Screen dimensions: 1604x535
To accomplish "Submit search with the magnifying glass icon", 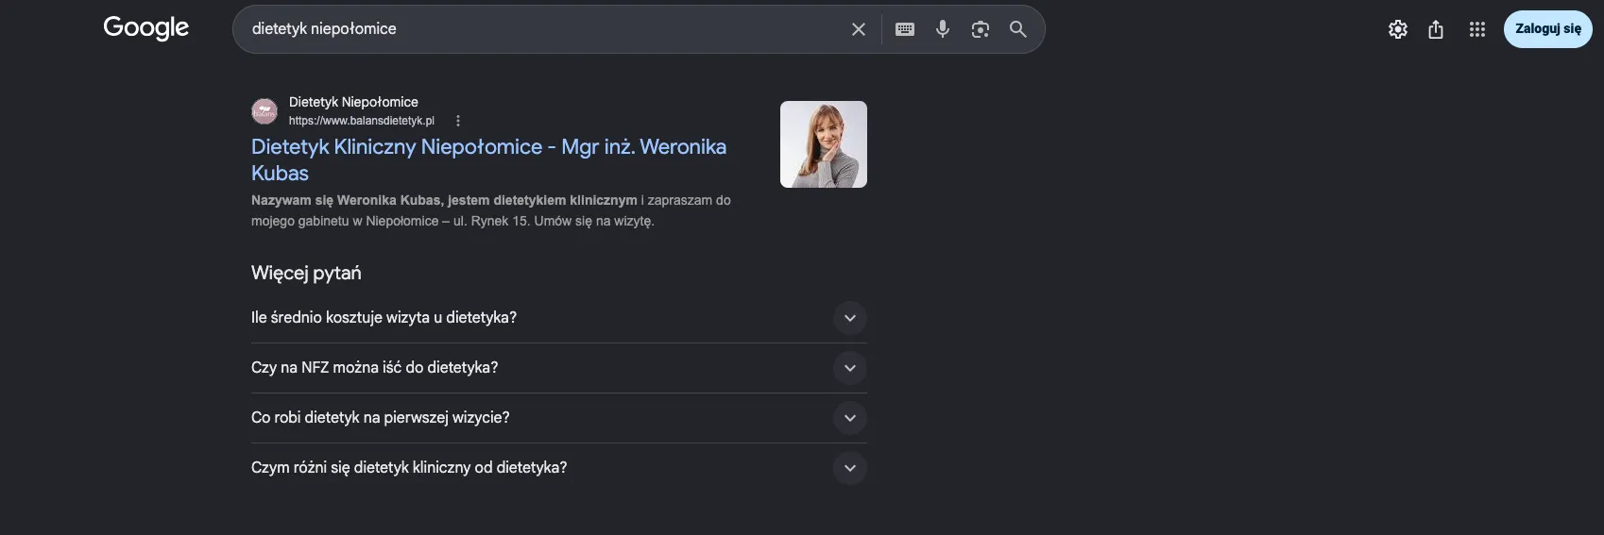I will (1018, 29).
